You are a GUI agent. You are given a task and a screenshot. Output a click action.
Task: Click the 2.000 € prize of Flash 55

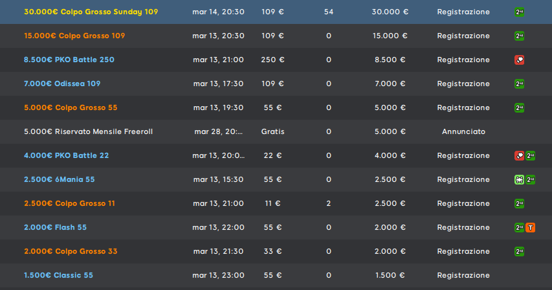tap(390, 227)
